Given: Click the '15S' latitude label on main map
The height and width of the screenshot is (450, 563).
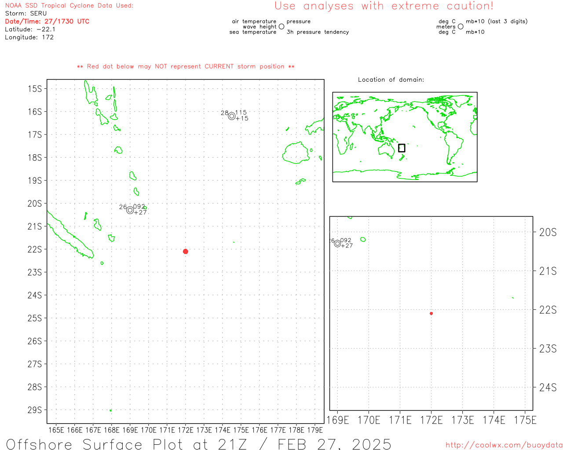Looking at the screenshot, I should (x=35, y=88).
